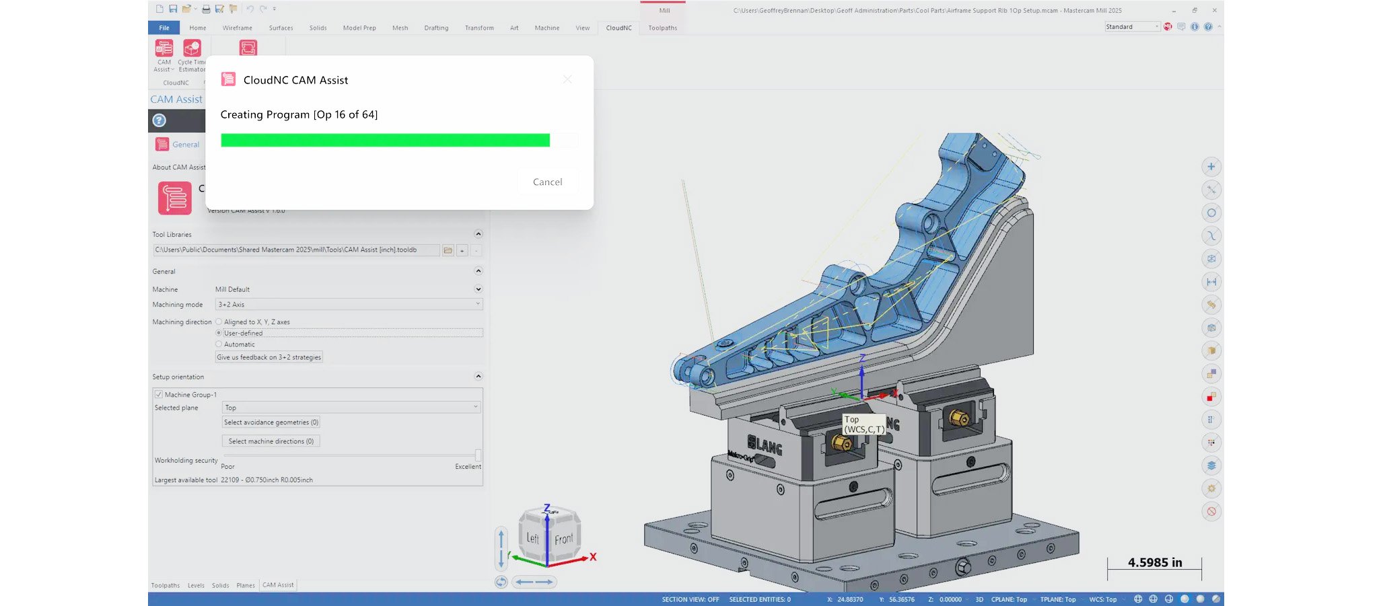
Task: Click the top plus icon in right viewport toolbar
Action: pyautogui.click(x=1211, y=167)
